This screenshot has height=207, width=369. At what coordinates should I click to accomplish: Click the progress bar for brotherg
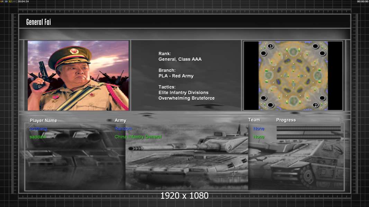coord(308,128)
